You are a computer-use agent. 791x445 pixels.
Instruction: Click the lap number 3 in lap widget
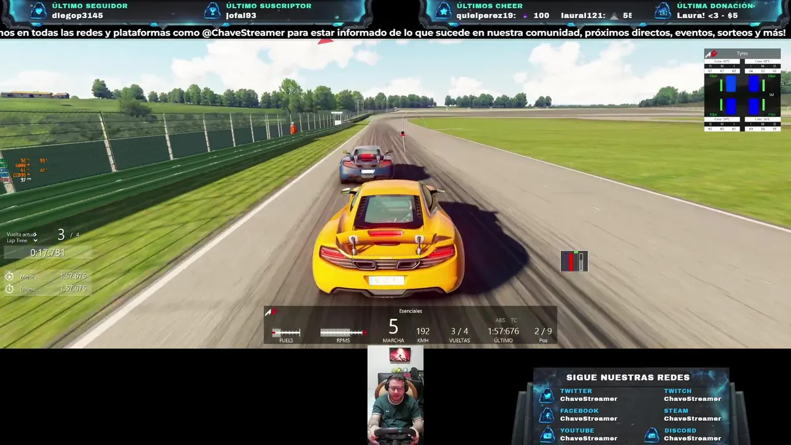(61, 234)
